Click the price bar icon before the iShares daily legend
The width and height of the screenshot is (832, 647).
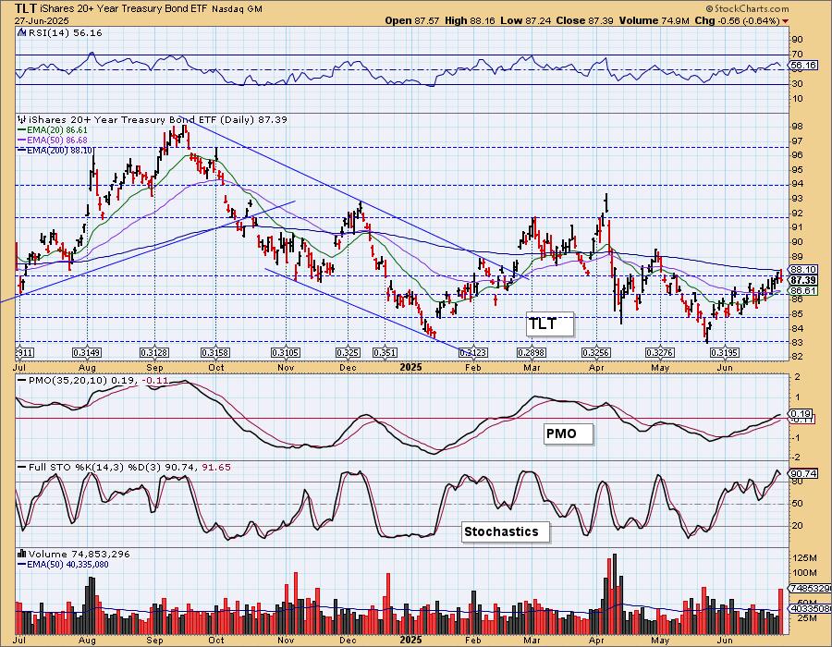coord(22,120)
